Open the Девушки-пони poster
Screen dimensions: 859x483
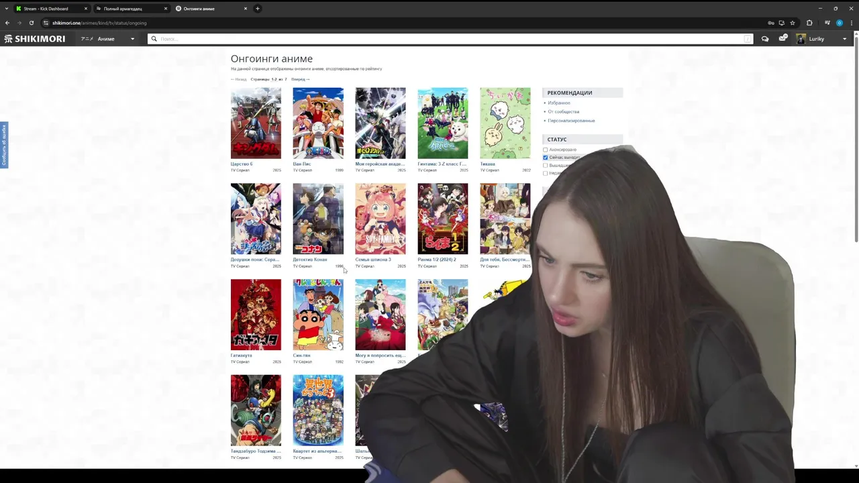click(x=256, y=219)
